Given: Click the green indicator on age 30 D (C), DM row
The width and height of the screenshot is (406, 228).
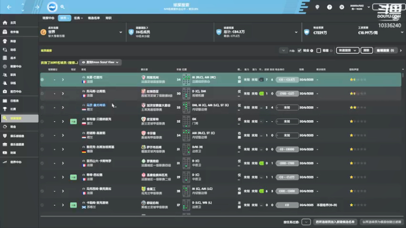Looking at the screenshot, I should 261,94.
